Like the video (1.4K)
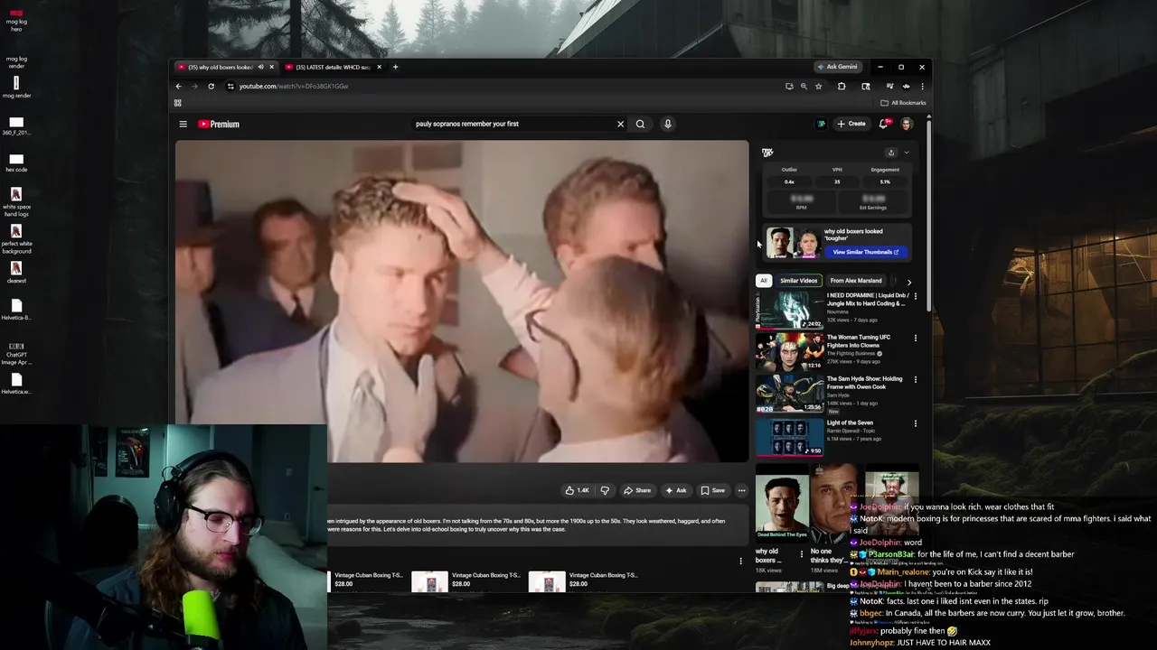This screenshot has height=650, width=1157. point(577,490)
